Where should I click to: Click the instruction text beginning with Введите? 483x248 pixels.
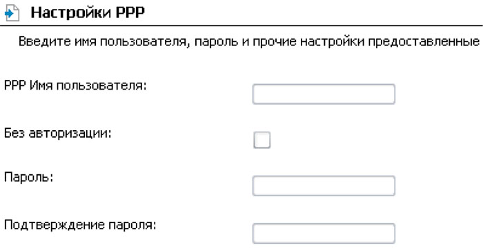coord(249,41)
